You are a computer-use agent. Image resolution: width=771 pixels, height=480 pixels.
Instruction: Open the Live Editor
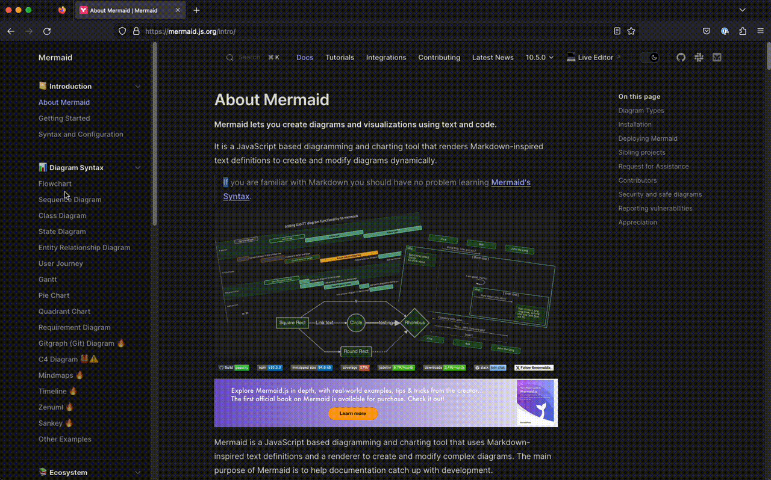point(593,57)
